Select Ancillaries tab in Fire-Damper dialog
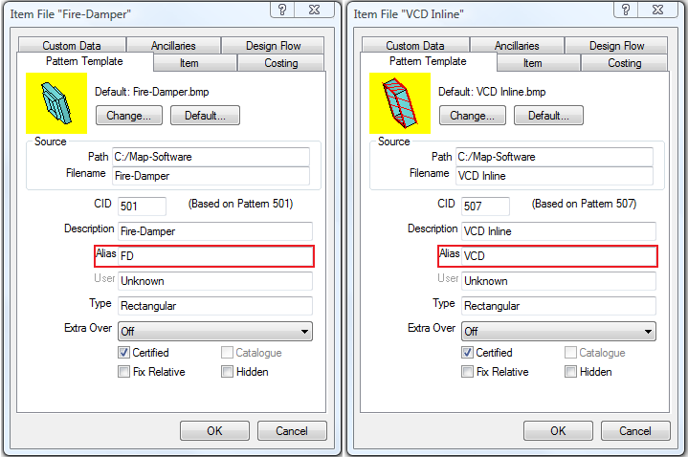 click(173, 45)
